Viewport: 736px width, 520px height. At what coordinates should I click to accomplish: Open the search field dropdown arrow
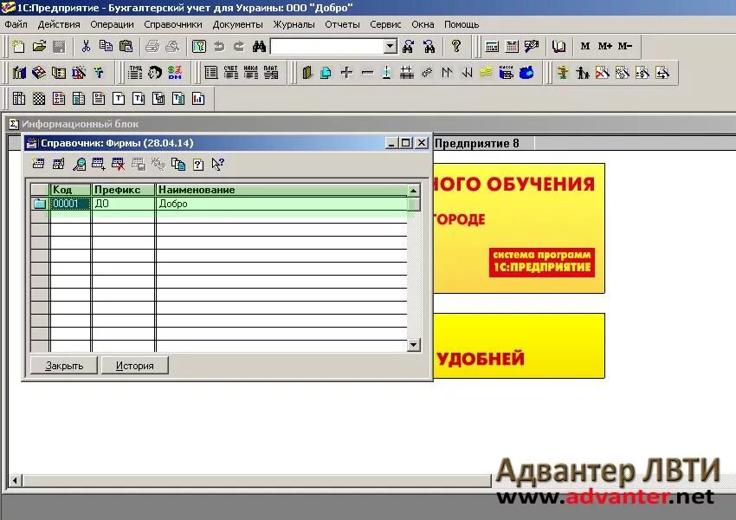tap(390, 46)
